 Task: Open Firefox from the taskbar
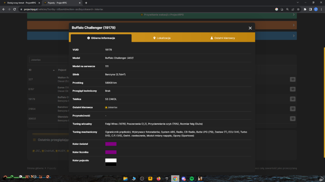159,178
